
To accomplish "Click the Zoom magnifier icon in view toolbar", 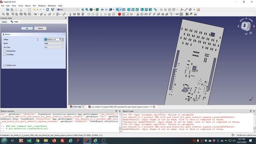I will pos(118,10).
